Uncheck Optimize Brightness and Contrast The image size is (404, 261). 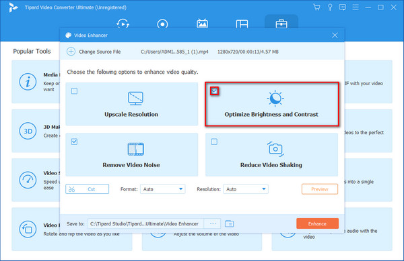coord(214,91)
